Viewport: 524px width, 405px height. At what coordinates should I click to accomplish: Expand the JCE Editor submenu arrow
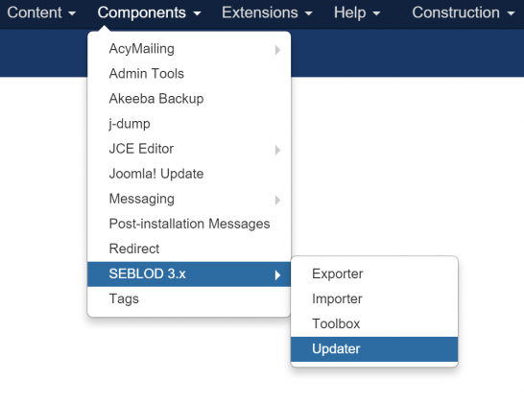[277, 150]
